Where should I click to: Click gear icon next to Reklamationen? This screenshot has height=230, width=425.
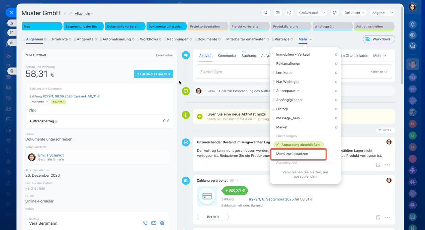[x=336, y=64]
